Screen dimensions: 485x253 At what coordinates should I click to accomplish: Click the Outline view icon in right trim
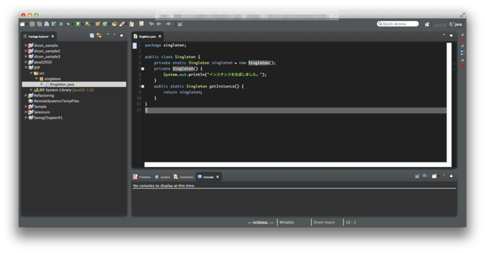tap(463, 53)
